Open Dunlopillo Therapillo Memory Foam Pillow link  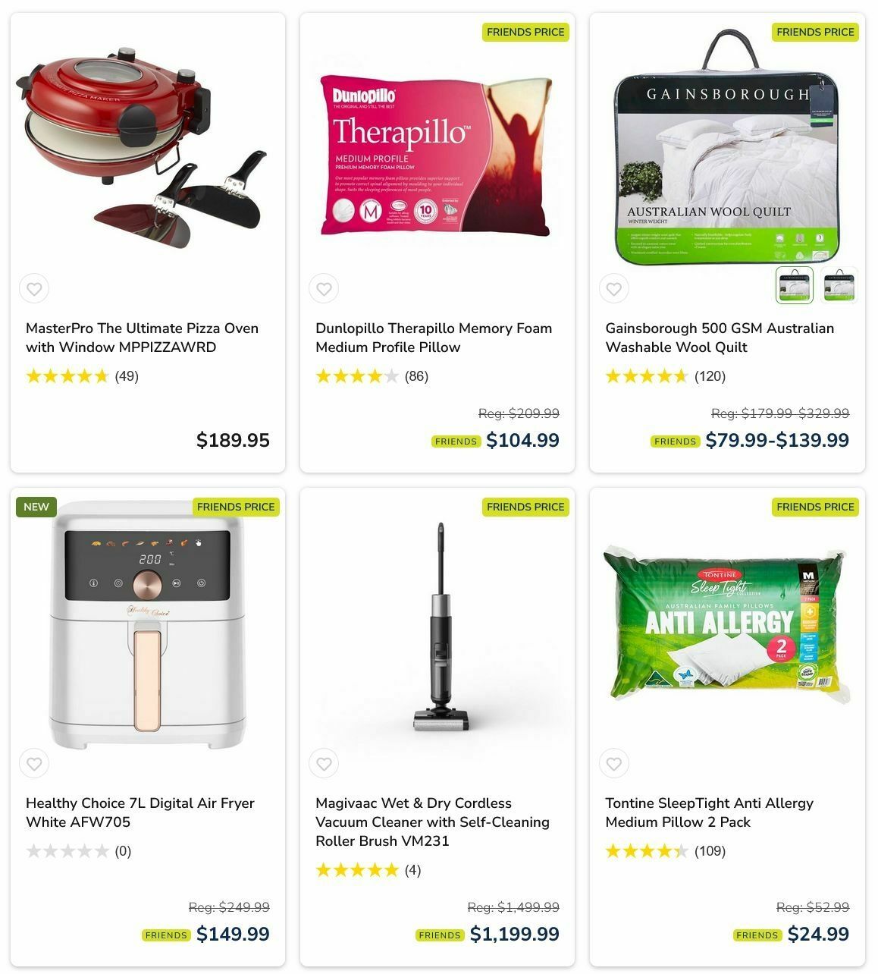tap(434, 338)
